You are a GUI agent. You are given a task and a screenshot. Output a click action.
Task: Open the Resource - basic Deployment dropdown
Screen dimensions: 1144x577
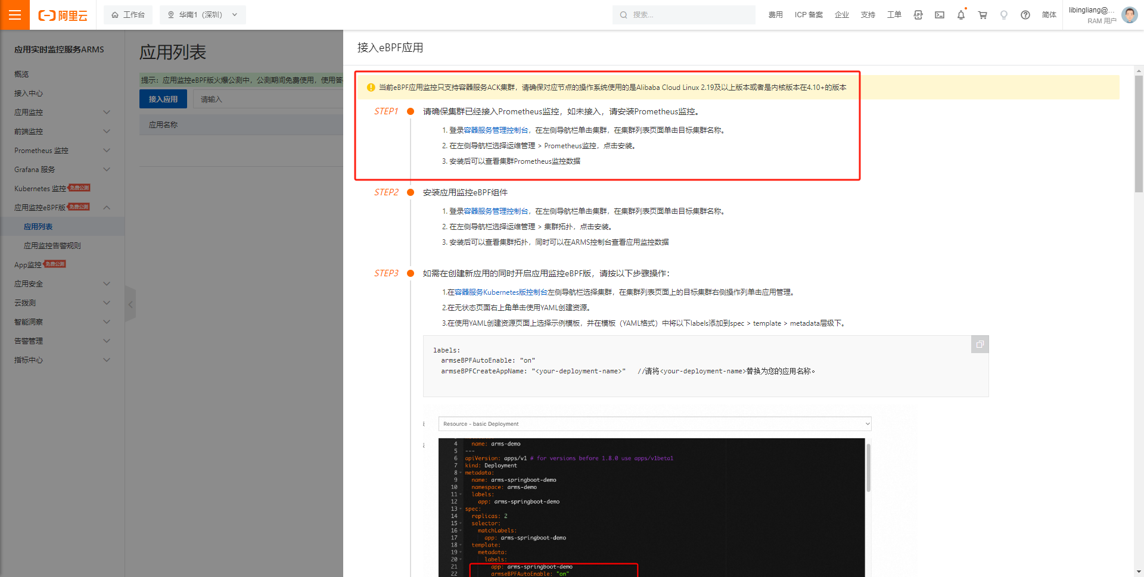pos(655,424)
